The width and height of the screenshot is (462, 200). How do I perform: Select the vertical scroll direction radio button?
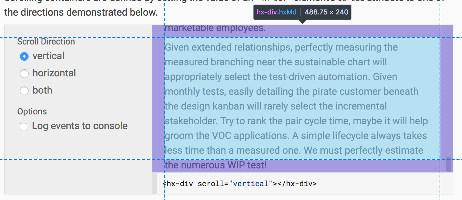click(24, 56)
